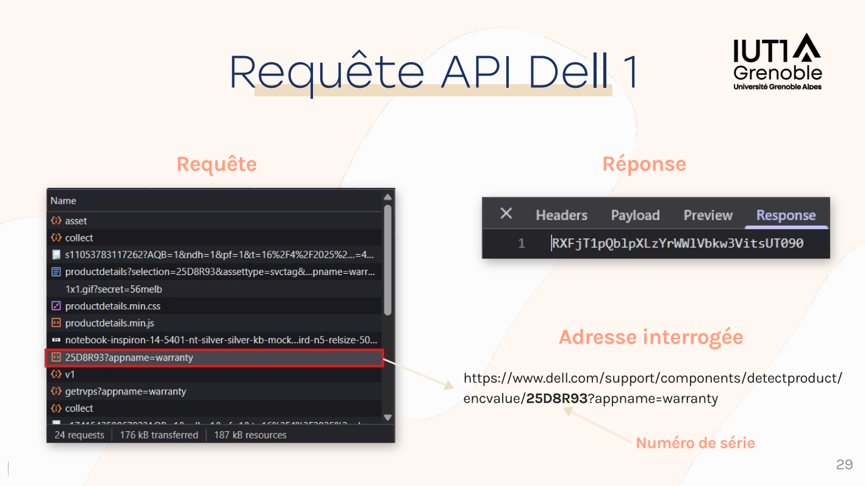Screen dimensions: 865x486
Task: Click the network list scrollbar thumb
Action: (x=387, y=260)
